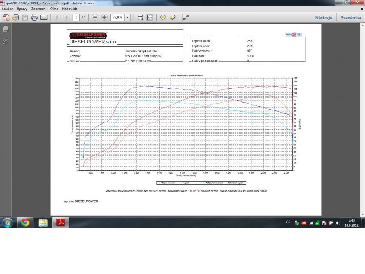Click the 'úprava DIESELPOWER' text

tap(81, 201)
